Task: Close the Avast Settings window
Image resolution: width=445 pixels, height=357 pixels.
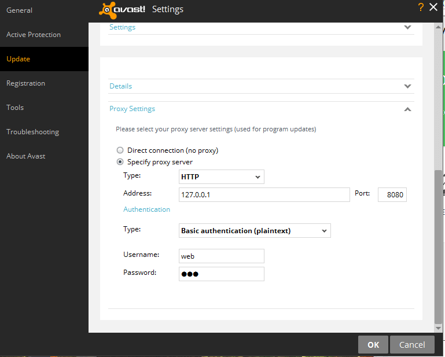Action: tap(433, 7)
